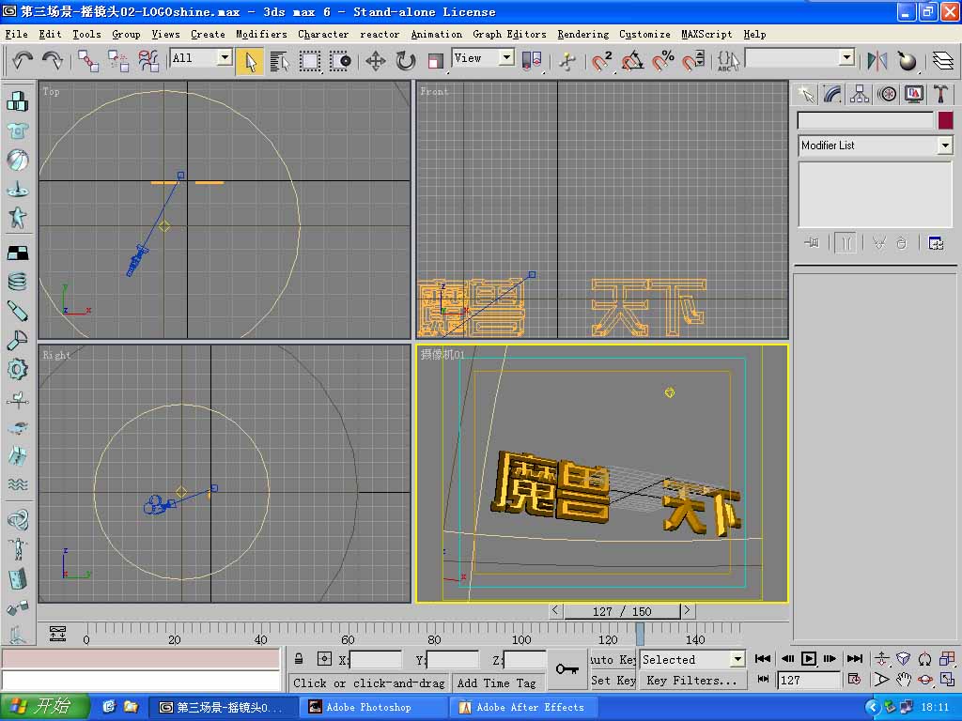Open the MAXScript menu

(706, 35)
